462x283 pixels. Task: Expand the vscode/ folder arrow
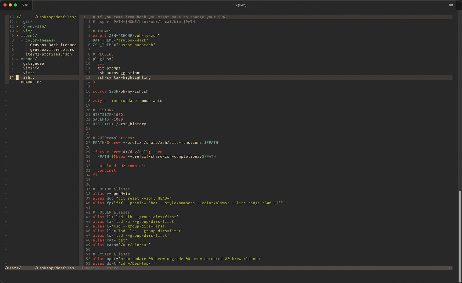(18, 59)
